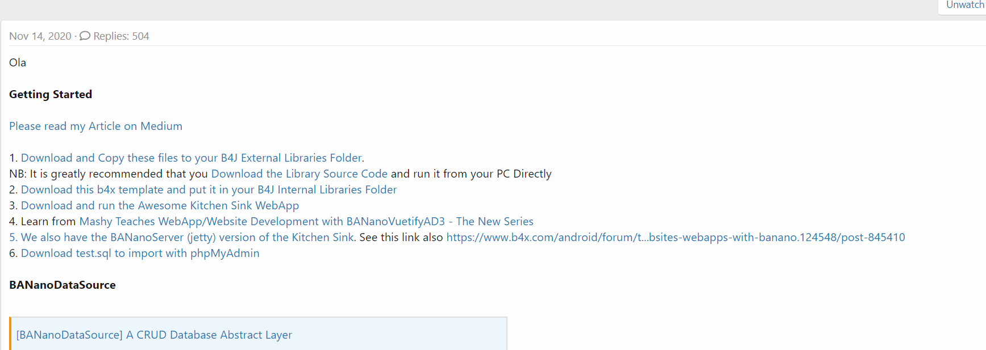Screen dimensions: 986x350
Task: Follow the b4x.com forum post URL
Action: coord(675,237)
